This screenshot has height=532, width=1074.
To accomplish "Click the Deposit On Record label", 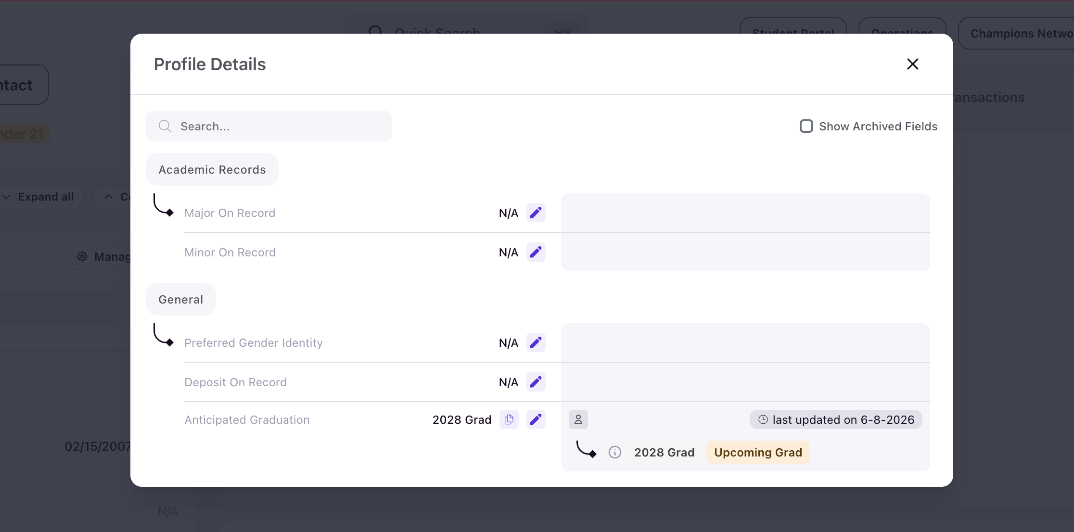I will click(235, 382).
